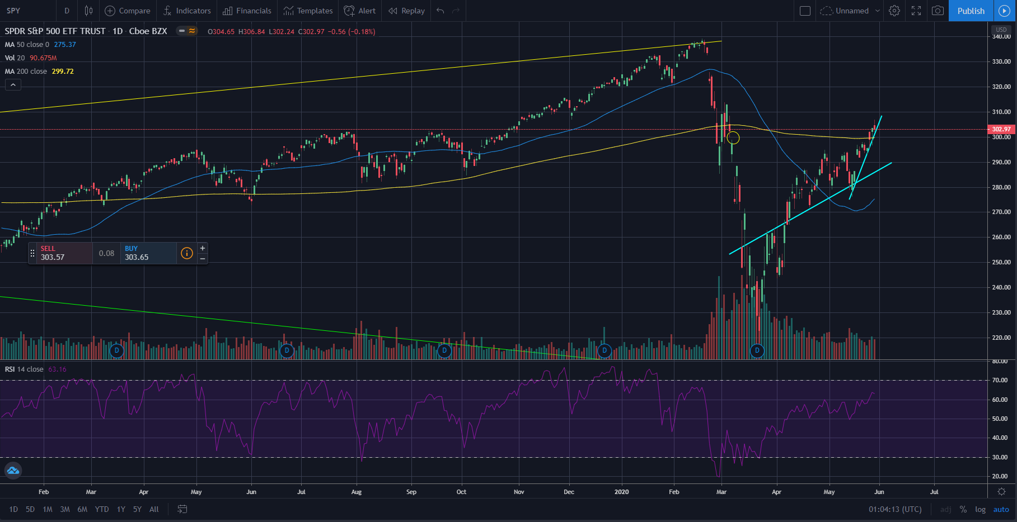Click the dividend marker near June 2019
The height and width of the screenshot is (522, 1017).
tap(287, 350)
